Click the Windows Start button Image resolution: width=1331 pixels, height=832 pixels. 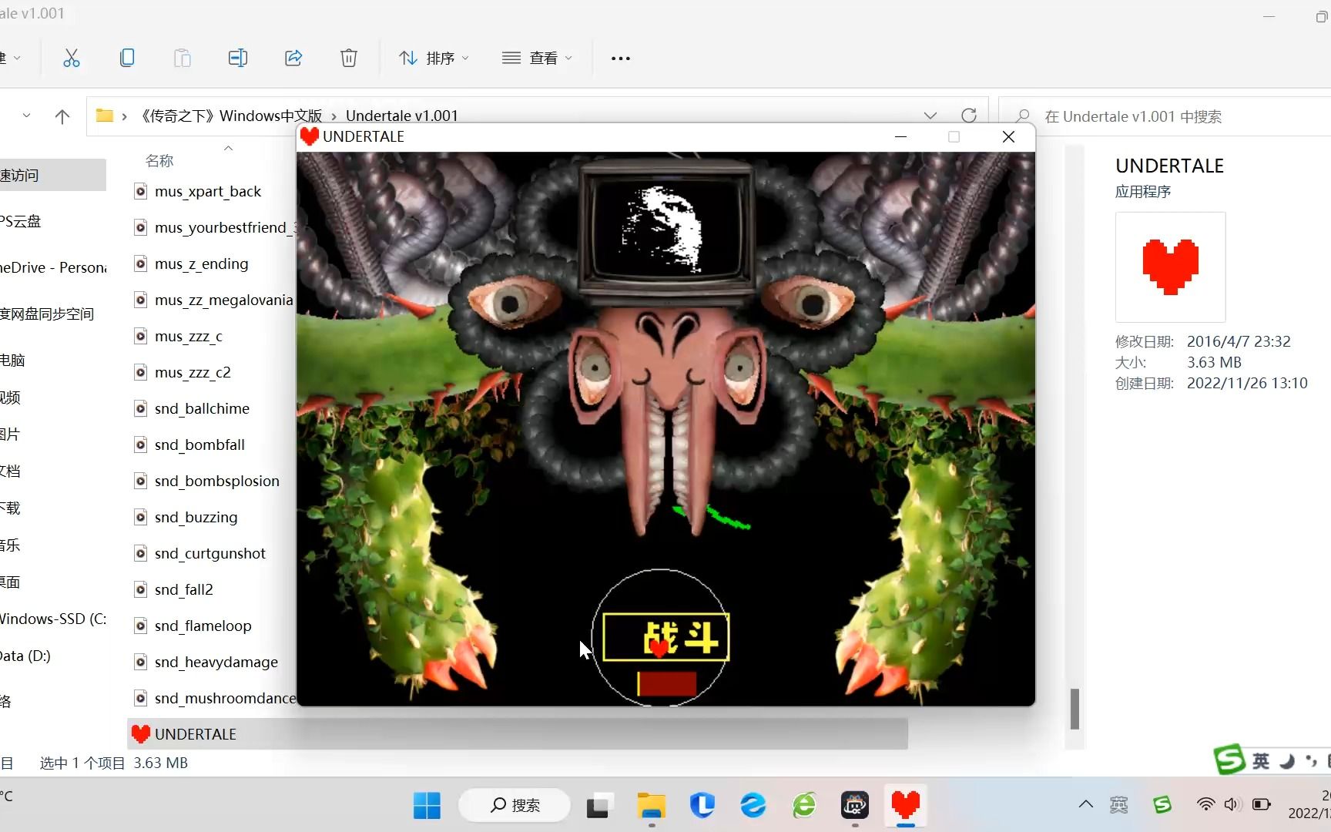(x=427, y=806)
